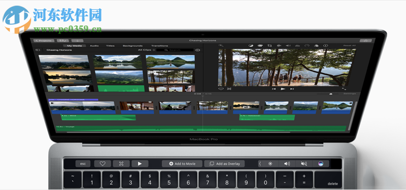Screen dimensions: 406x190
Task: Mark the clip as favorite with the heart under the viewer
Action: [x=221, y=89]
